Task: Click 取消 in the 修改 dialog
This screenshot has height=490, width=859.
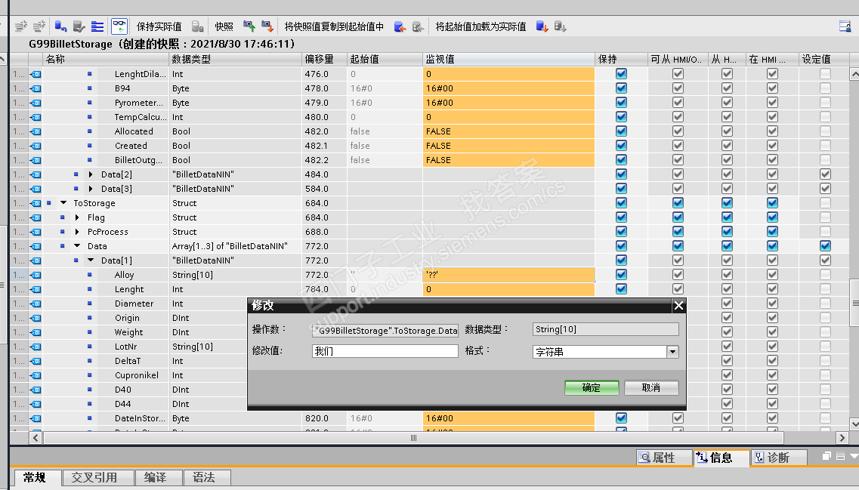Action: (651, 387)
